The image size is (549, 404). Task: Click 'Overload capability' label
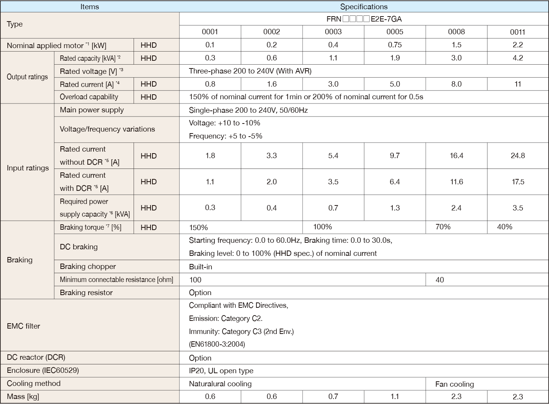(89, 97)
